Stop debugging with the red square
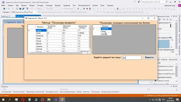 [x=87, y=9]
